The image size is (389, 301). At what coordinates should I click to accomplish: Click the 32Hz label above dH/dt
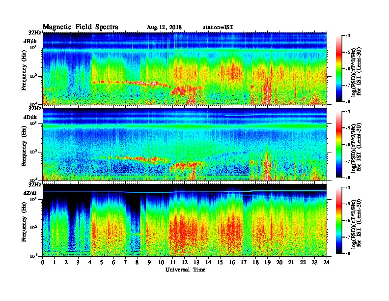35,32
